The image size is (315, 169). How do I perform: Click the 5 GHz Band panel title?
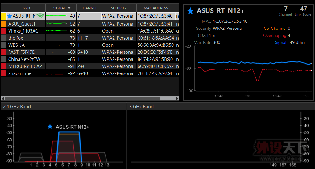coord(141,106)
